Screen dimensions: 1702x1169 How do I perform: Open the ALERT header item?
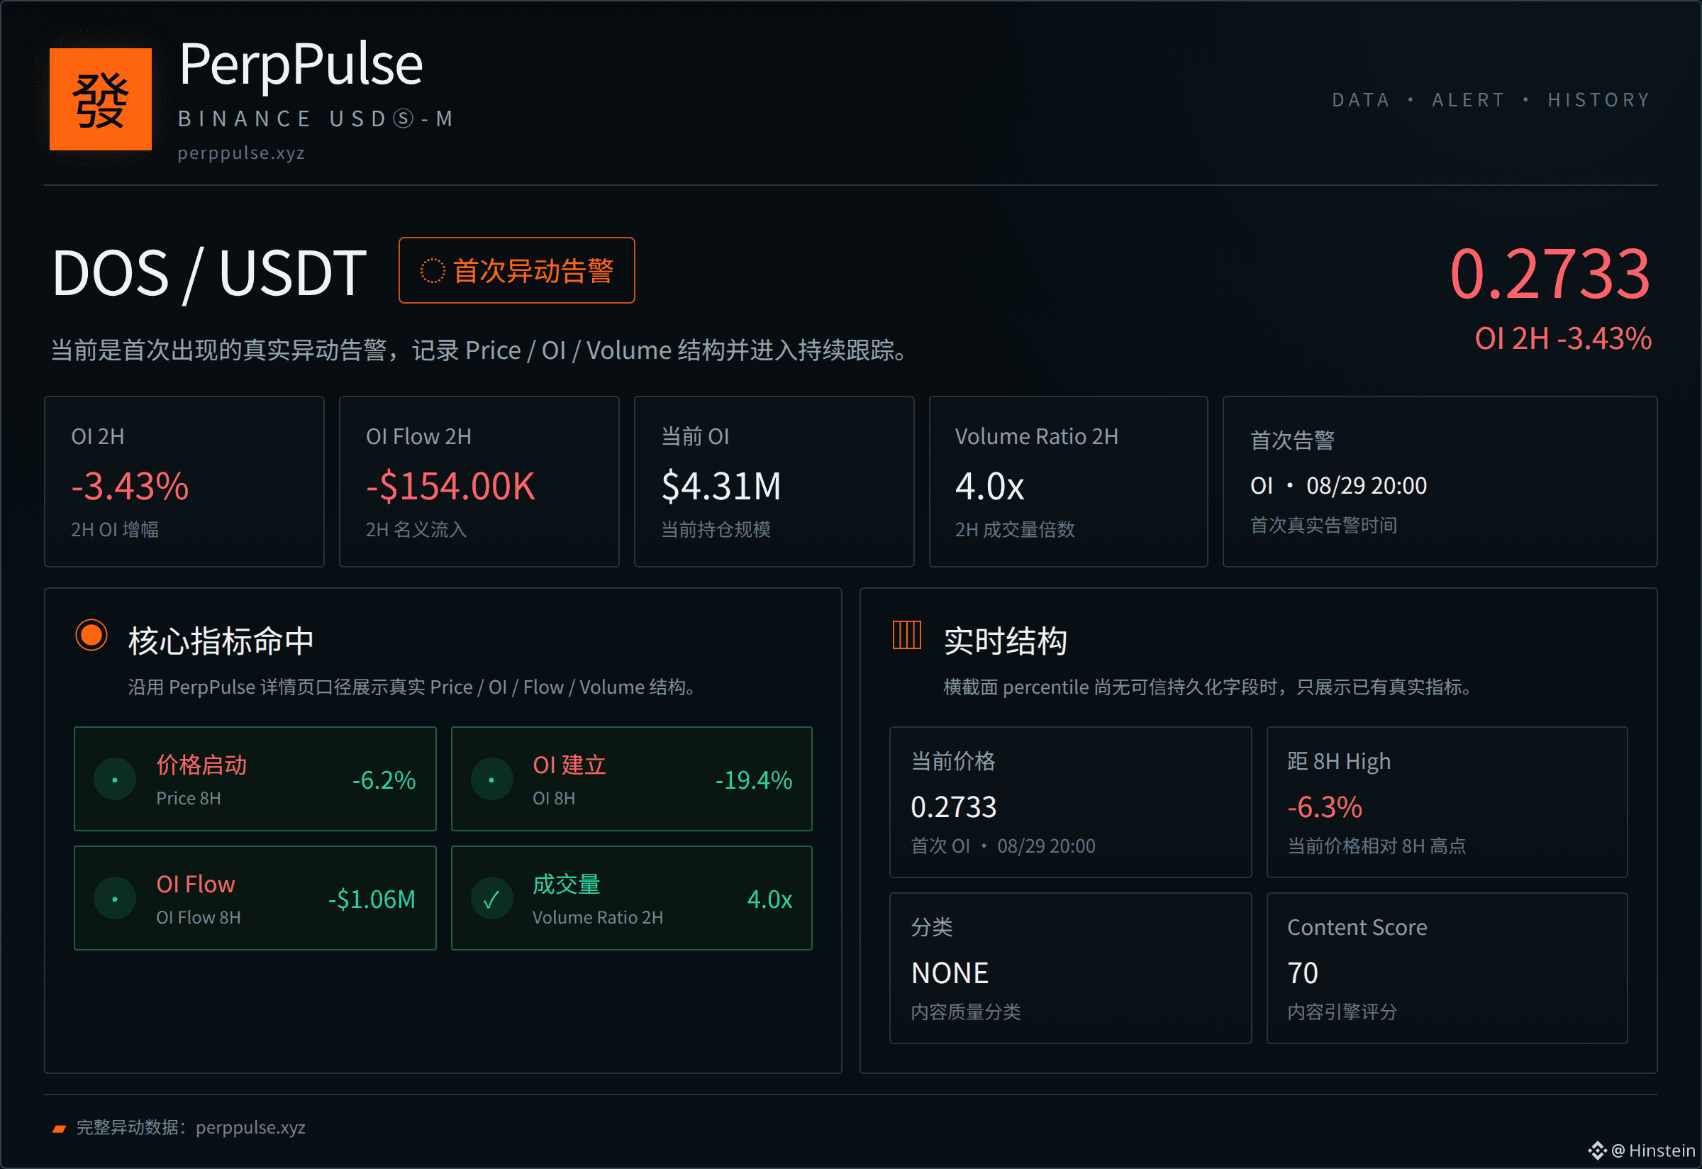tap(1469, 99)
